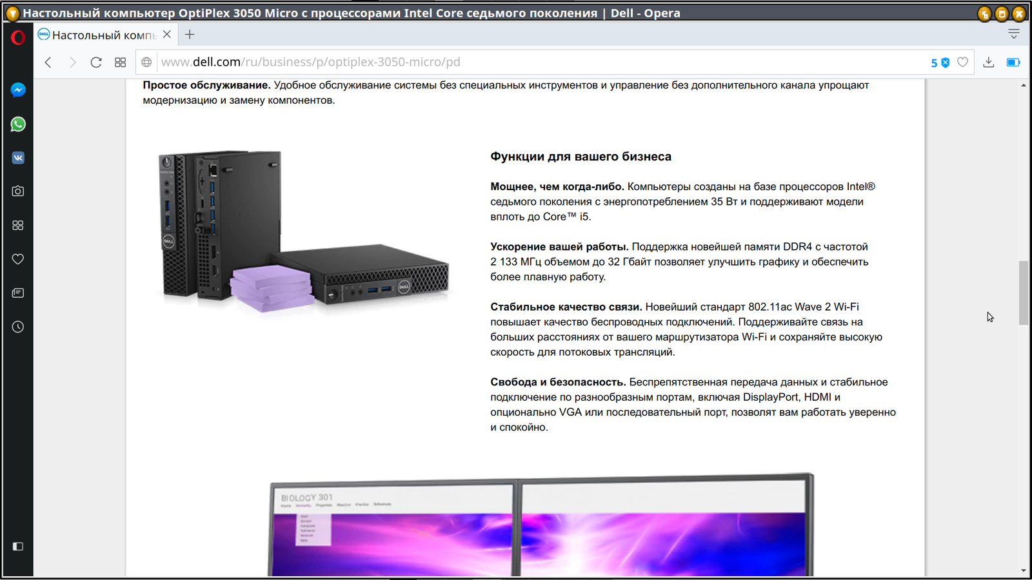Screen dimensions: 1032x580
Task: Open browsing history clock icon
Action: 18,327
